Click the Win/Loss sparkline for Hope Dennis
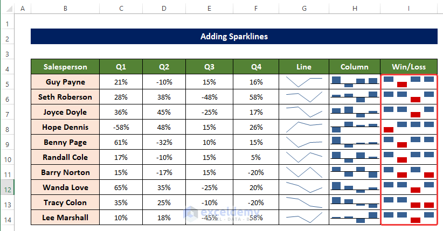This screenshot has width=443, height=231. [x=409, y=127]
